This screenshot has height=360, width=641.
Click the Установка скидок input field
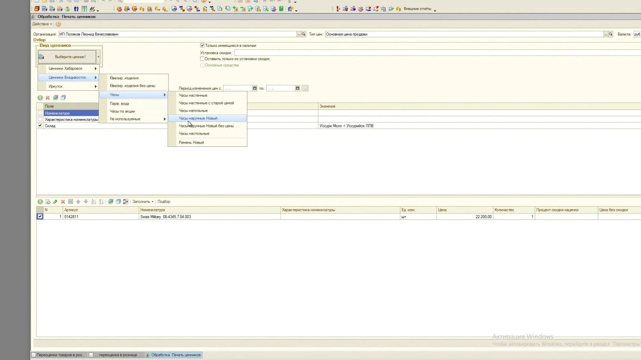437,53
